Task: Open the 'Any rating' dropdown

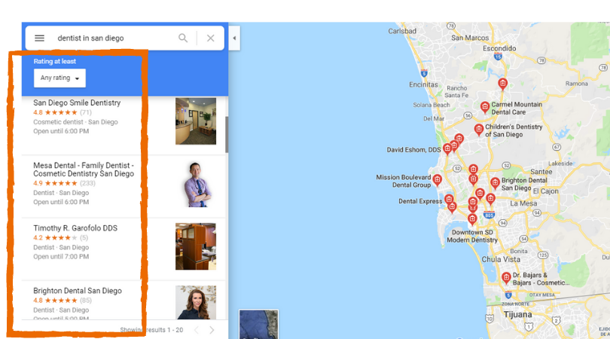Action: pyautogui.click(x=59, y=78)
